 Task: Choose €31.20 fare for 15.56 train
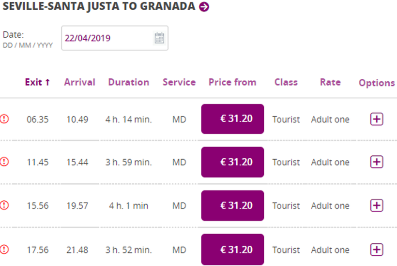232,206
